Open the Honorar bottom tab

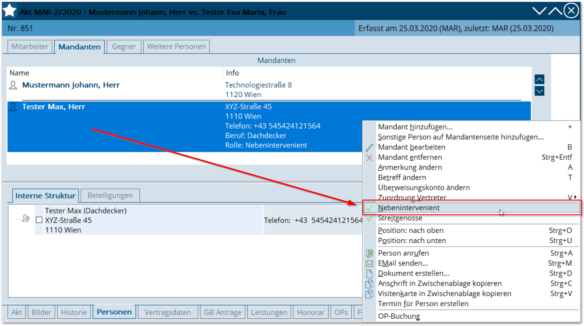click(311, 312)
